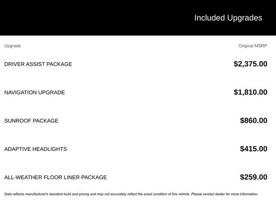Screen dimensions: 276x207
Task: Select the ADAPTIVE HEADLIGHTS entry
Action: (x=35, y=149)
